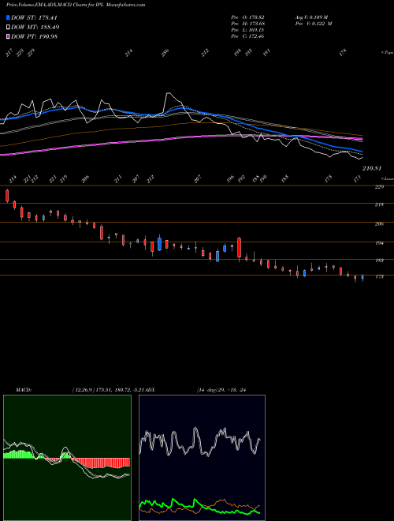Click the 'Pre H: 173.68' high value
This screenshot has height=521, width=394.
coord(247,24)
